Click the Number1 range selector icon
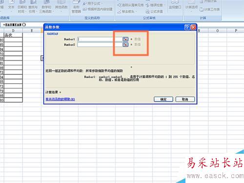The image size is (244, 183). pos(125,39)
